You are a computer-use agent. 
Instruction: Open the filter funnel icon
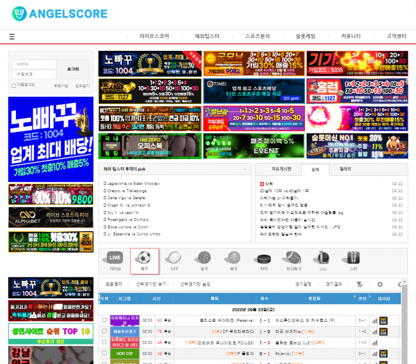pos(359,284)
